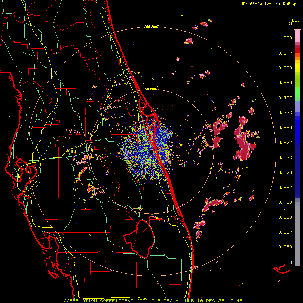
Task: Click the red Lake Okeechobee outline
Action: [139, 239]
